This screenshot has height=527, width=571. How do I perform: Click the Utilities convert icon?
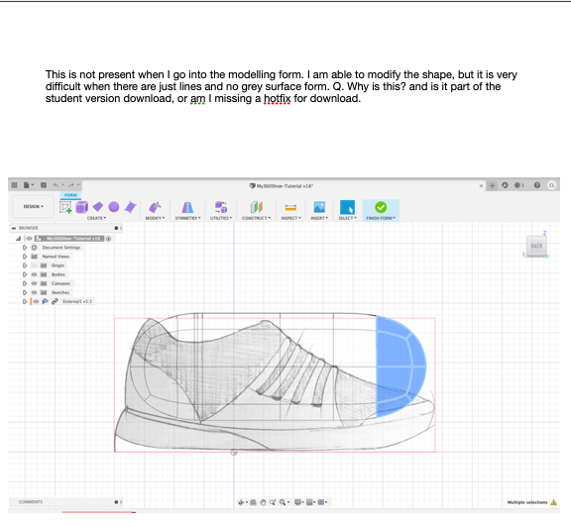221,207
